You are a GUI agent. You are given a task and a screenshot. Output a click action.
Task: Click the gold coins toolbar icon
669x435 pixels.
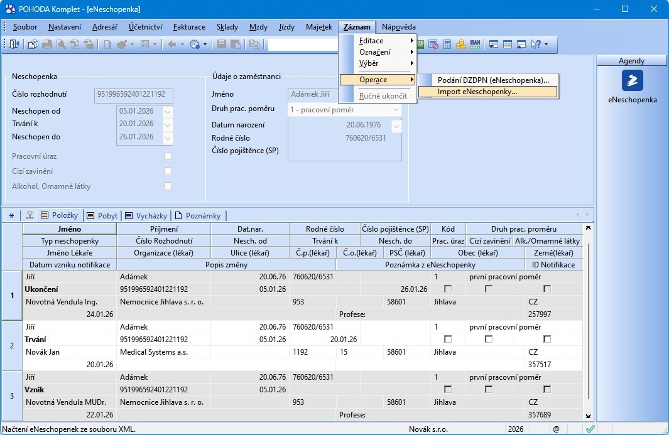click(460, 45)
